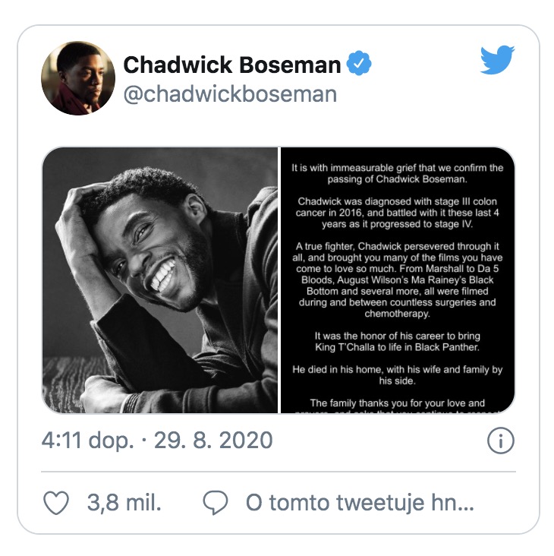Screen dimensions: 554x556
Task: Open the black-and-white smiling portrait photo
Action: (160, 280)
